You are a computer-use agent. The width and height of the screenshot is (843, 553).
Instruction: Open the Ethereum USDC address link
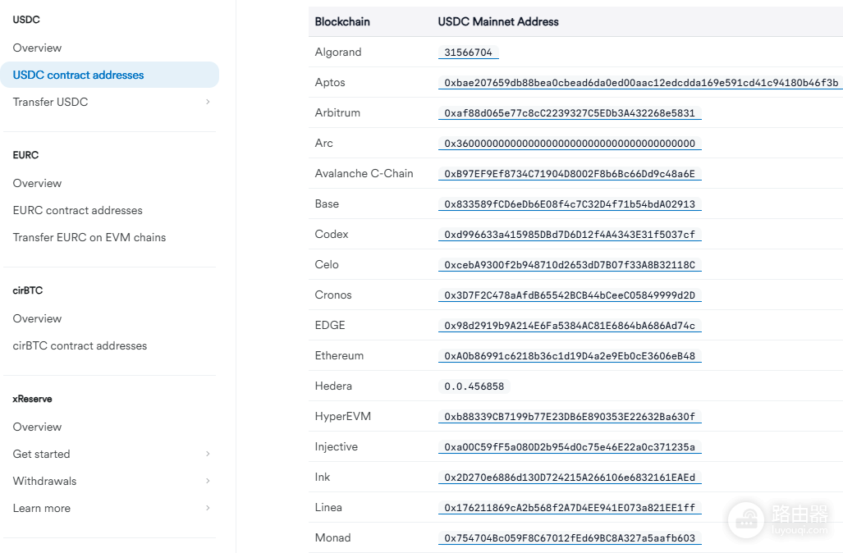[570, 356]
